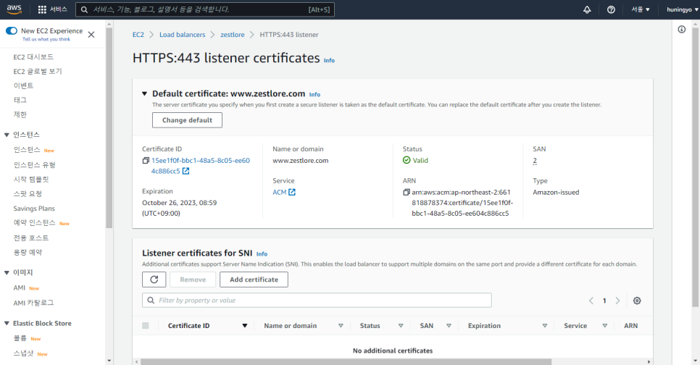Sort by Certificate ID column
The image size is (700, 365).
coord(245,326)
